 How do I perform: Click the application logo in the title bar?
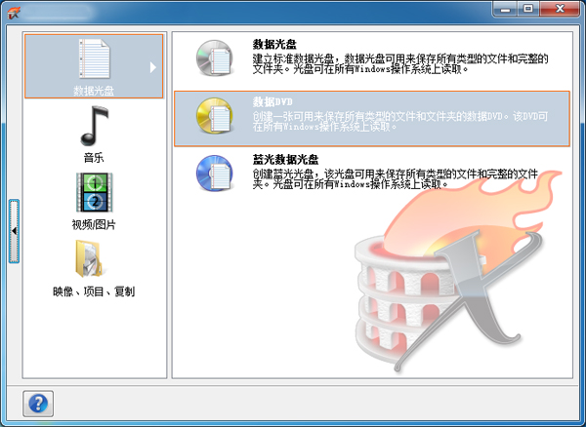[x=14, y=13]
